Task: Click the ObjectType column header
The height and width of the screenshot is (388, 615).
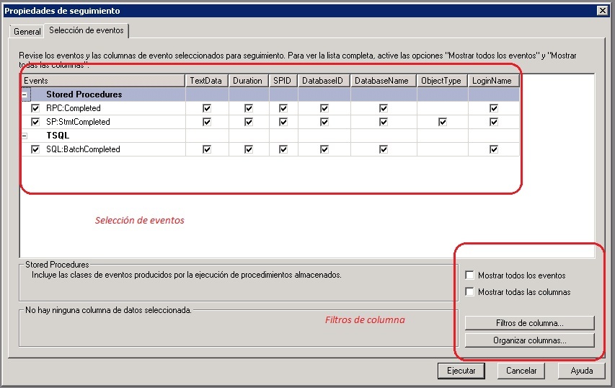Action: coord(443,81)
